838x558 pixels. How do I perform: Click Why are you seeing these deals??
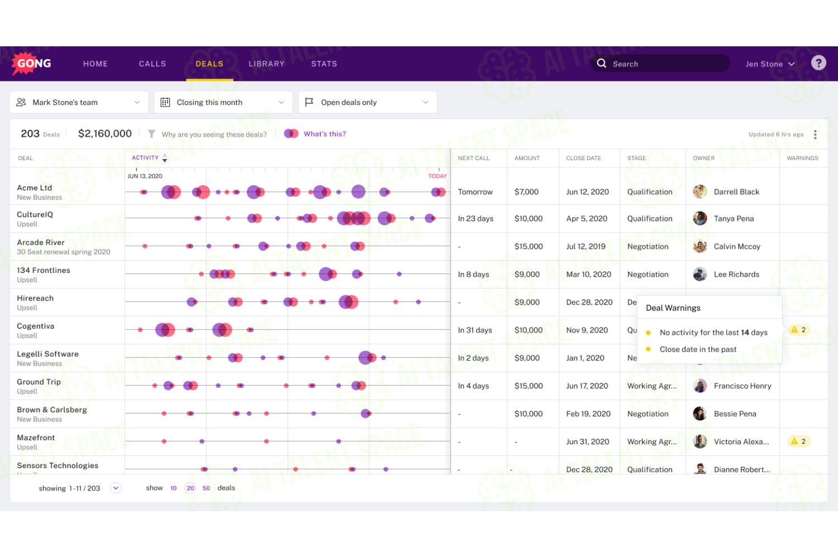point(214,134)
